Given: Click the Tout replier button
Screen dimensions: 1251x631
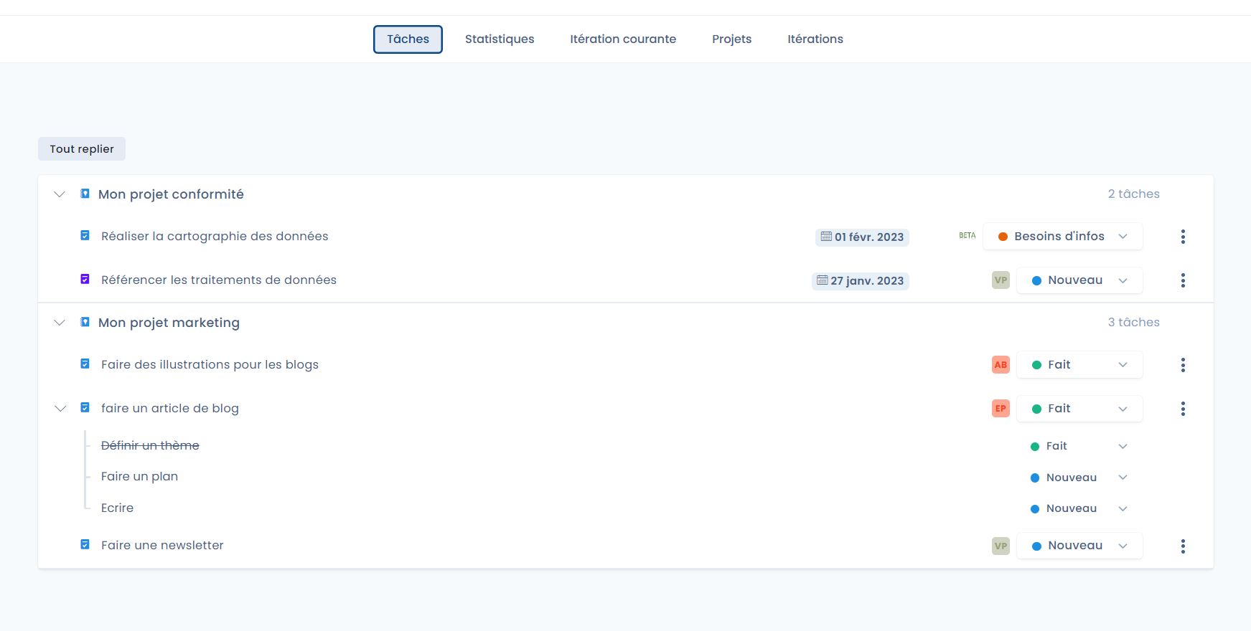Looking at the screenshot, I should coord(82,149).
